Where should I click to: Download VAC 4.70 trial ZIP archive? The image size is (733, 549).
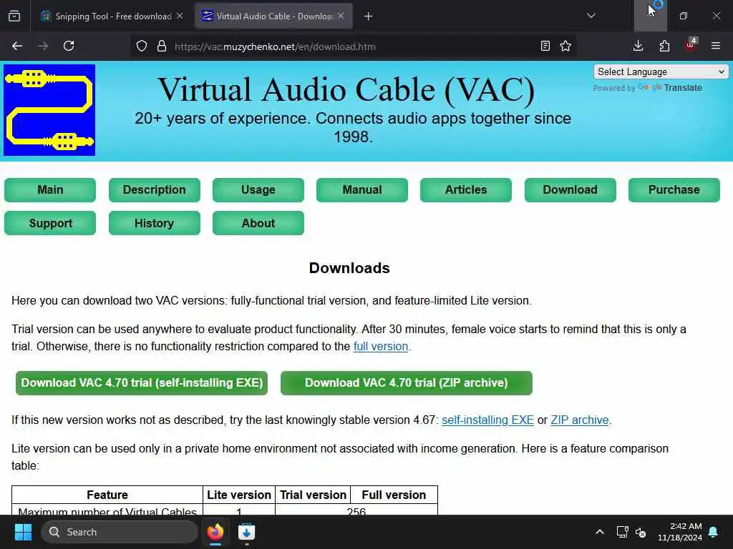[407, 383]
